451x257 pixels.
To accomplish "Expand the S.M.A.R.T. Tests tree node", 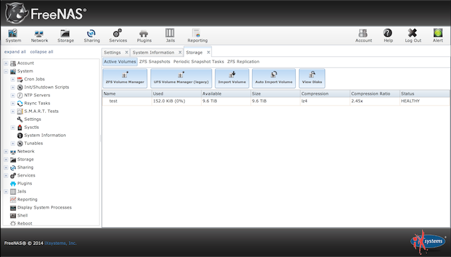I will point(13,111).
